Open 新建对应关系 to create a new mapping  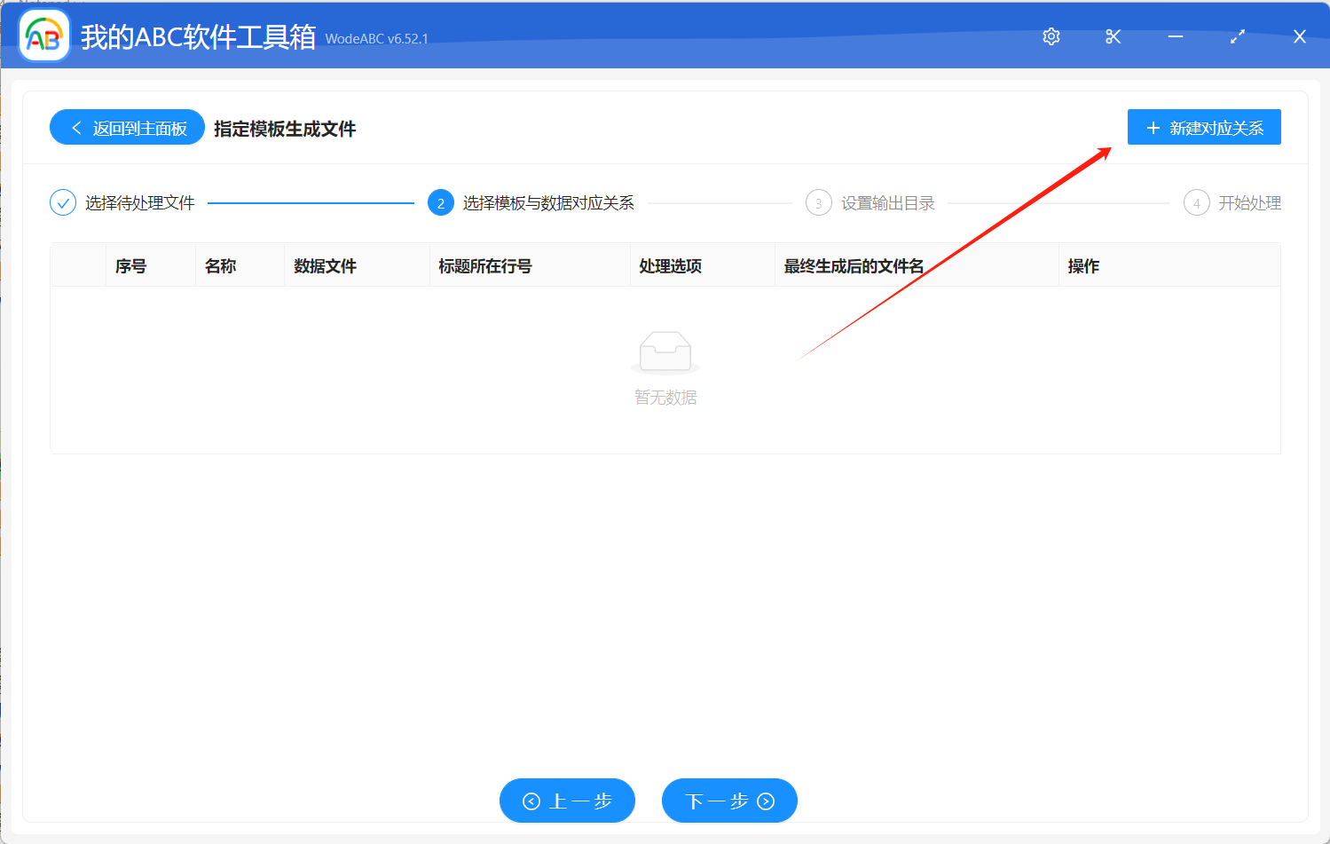tap(1204, 127)
